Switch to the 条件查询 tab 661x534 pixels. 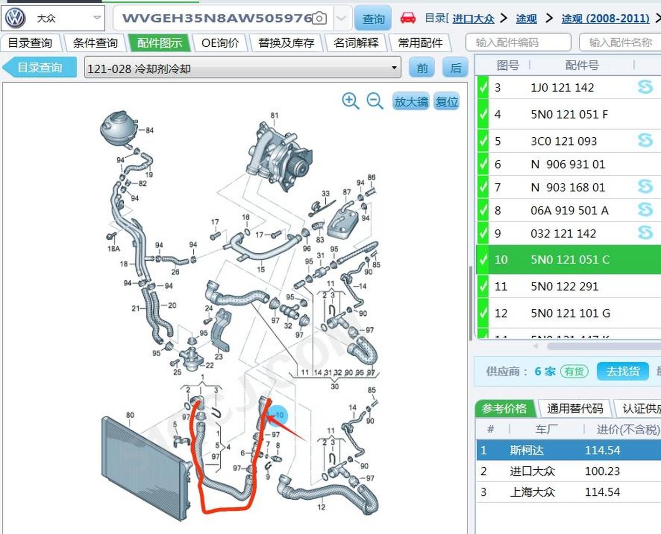coord(95,43)
